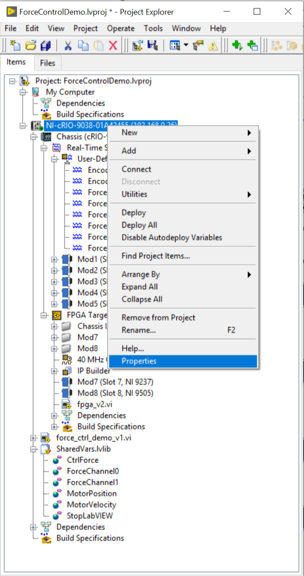Expand the bottom Dependencies node under cRIO
The width and height of the screenshot is (304, 576).
(x=33, y=527)
